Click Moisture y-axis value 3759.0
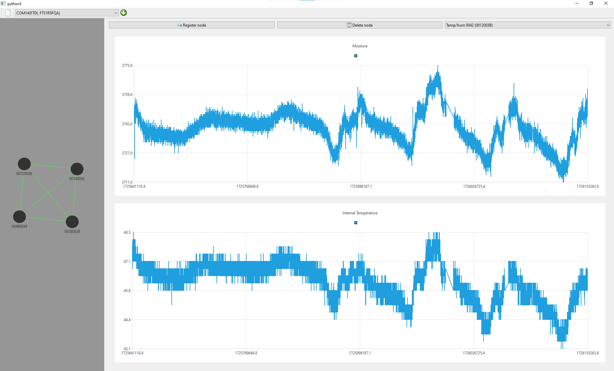 [x=127, y=95]
